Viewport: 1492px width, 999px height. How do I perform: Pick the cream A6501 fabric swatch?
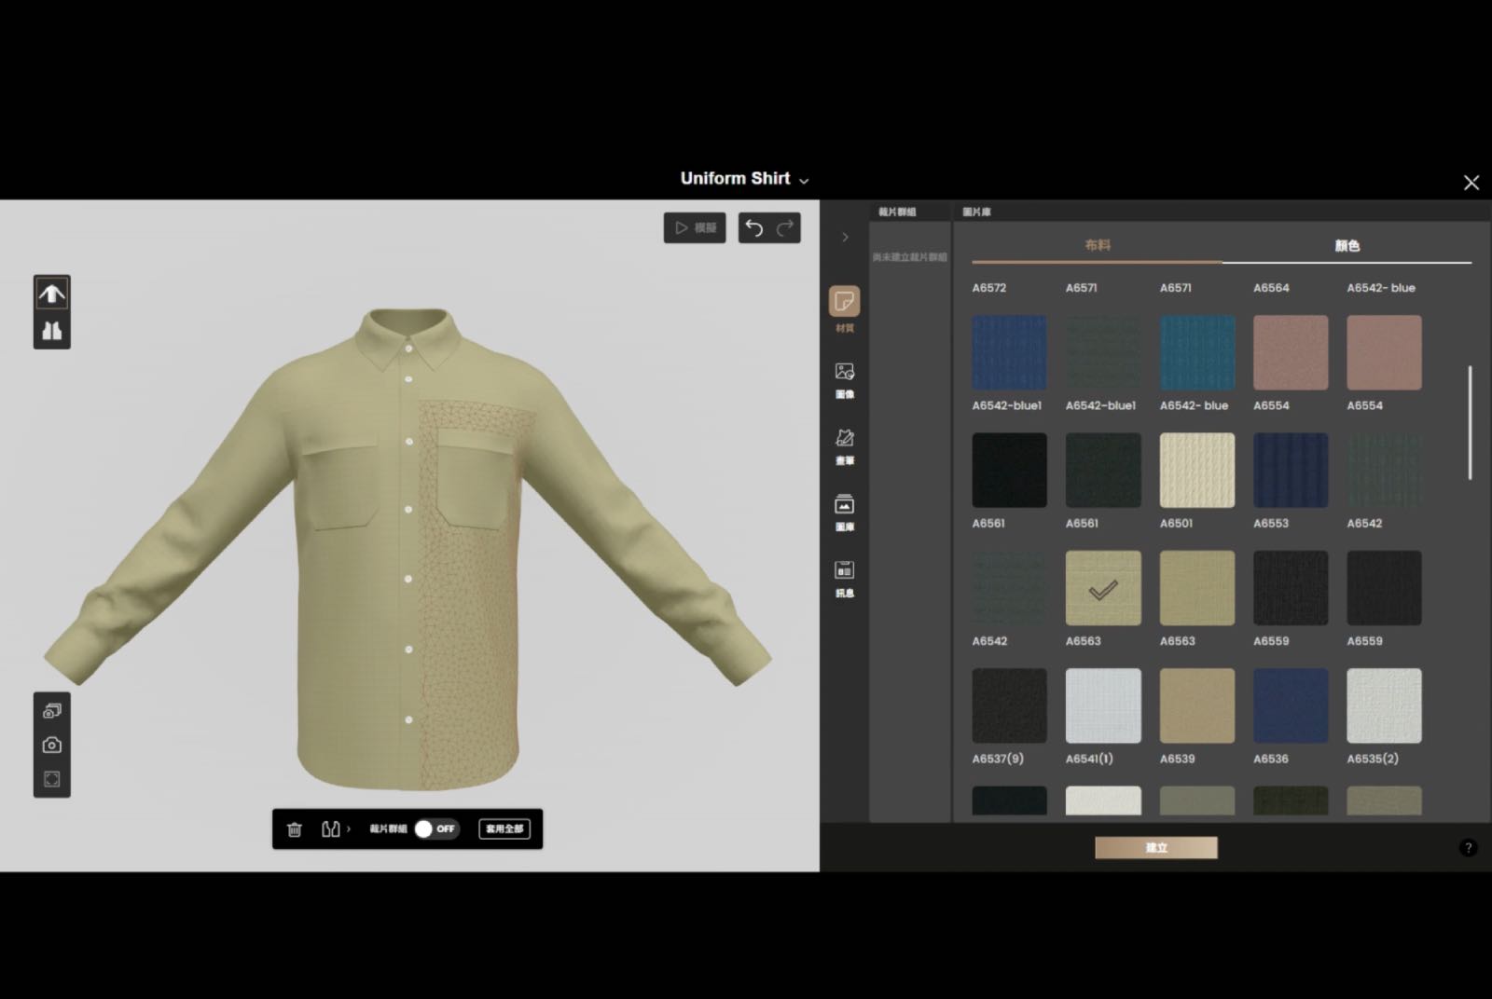click(x=1197, y=470)
